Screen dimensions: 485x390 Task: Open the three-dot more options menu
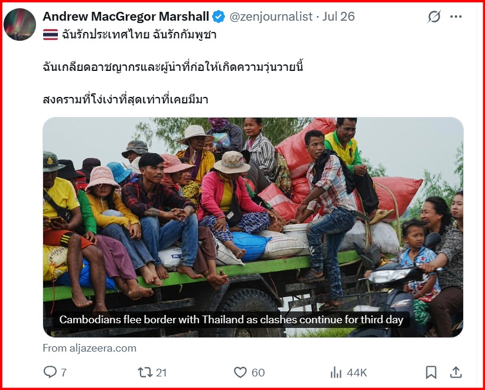click(x=456, y=17)
